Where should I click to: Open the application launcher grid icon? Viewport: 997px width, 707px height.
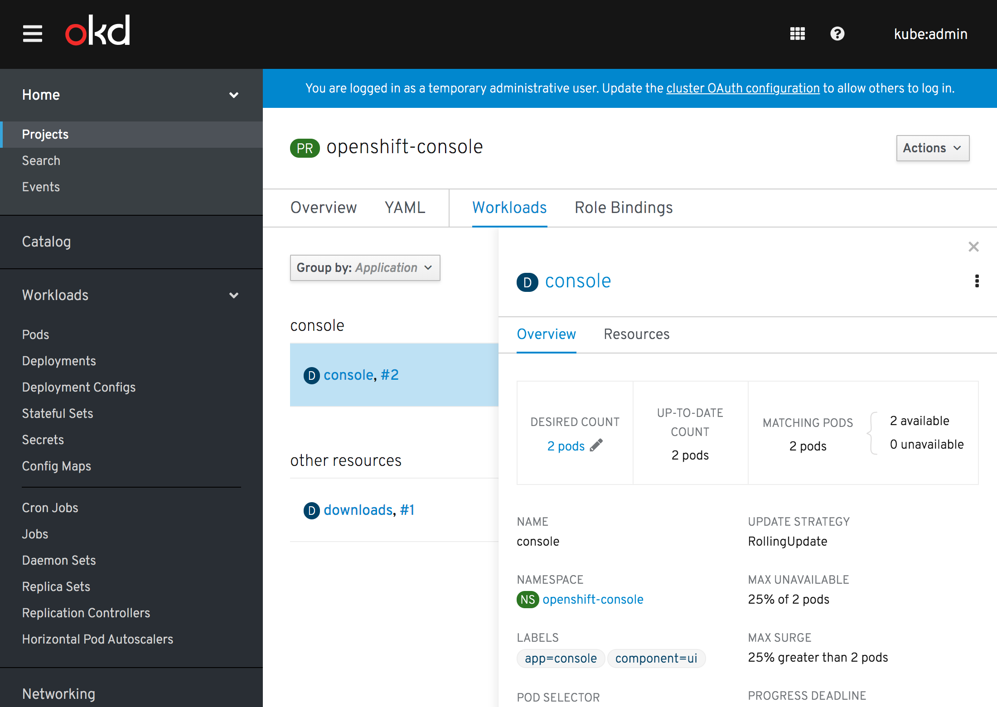pyautogui.click(x=797, y=34)
